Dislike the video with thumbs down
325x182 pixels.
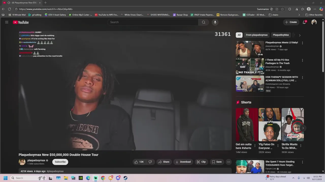tap(150, 162)
